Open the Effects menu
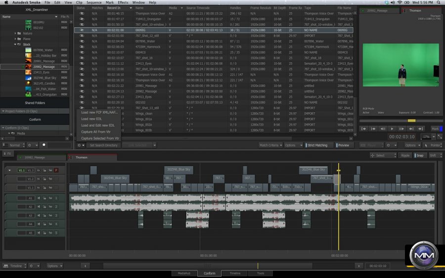This screenshot has height=278, width=445. click(x=123, y=2)
